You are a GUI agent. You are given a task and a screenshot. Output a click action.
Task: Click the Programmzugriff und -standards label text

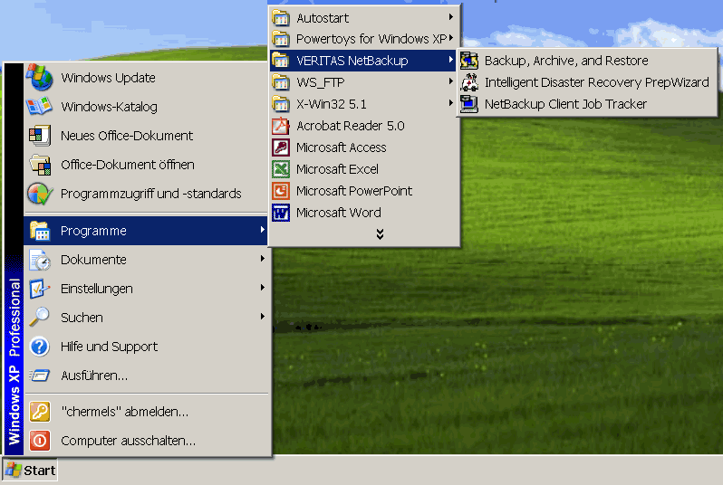(150, 194)
